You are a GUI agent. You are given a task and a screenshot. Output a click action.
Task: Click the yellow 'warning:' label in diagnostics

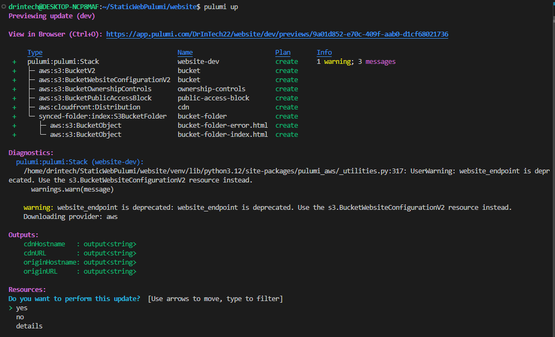point(39,208)
